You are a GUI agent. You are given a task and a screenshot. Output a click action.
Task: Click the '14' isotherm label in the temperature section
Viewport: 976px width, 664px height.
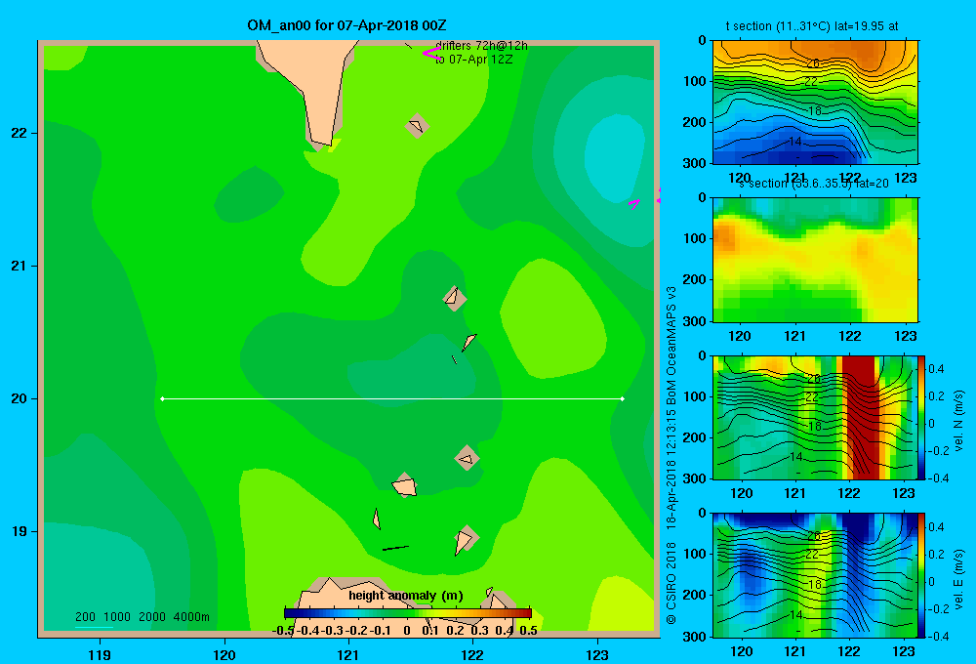pyautogui.click(x=794, y=142)
